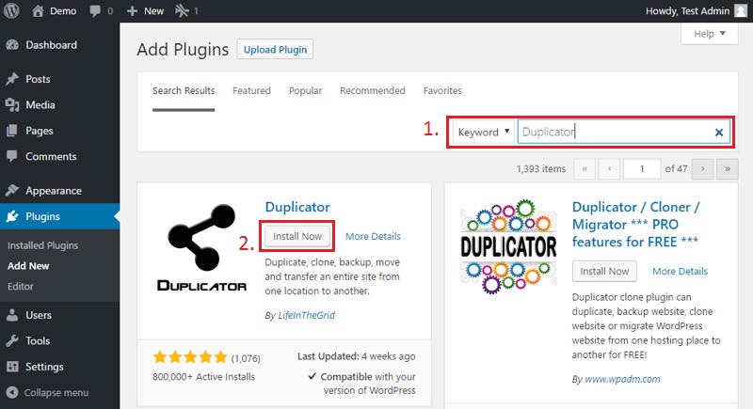Go to the first results page
753x409 pixels.
pos(585,169)
